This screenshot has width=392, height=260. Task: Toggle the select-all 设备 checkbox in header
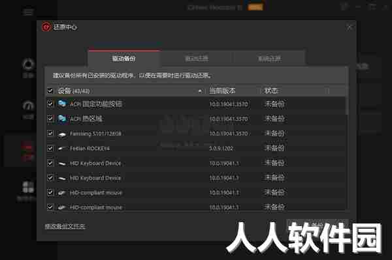(x=50, y=91)
